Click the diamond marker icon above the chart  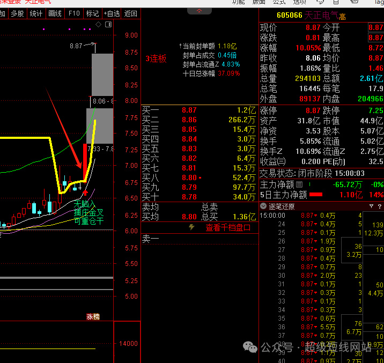pos(98,25)
